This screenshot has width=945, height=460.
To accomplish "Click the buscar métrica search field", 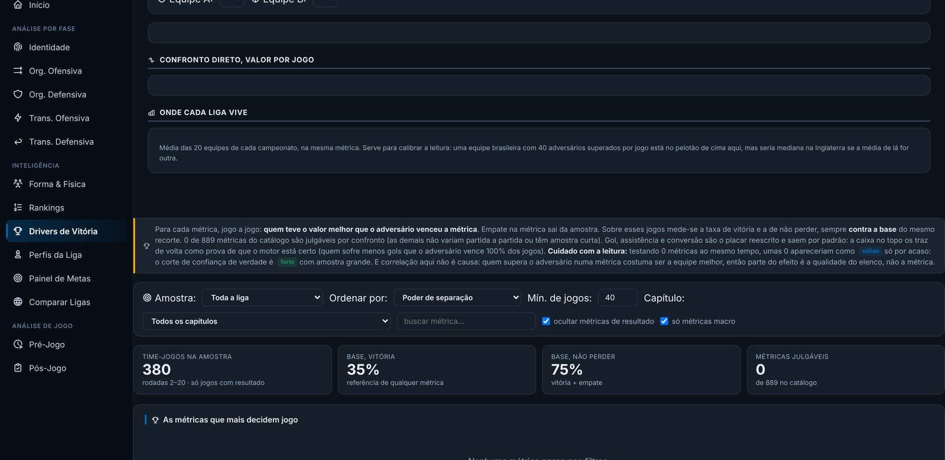I will pyautogui.click(x=466, y=321).
